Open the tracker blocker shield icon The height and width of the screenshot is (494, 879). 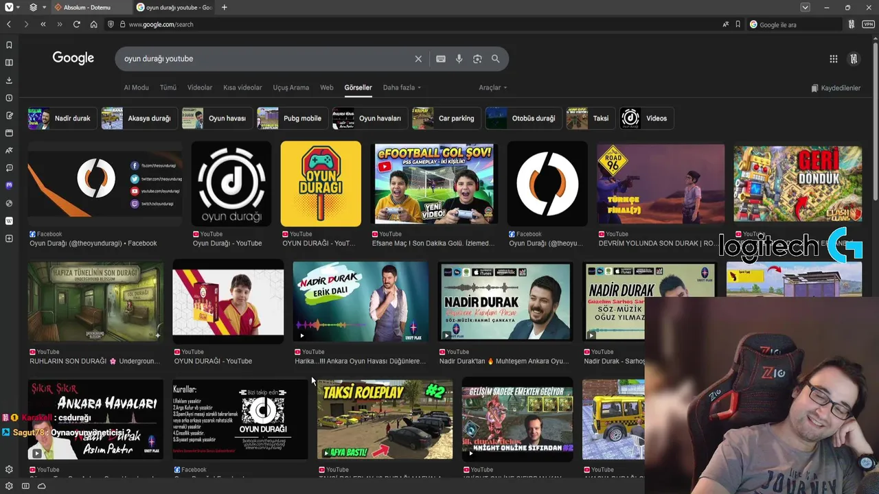[111, 24]
